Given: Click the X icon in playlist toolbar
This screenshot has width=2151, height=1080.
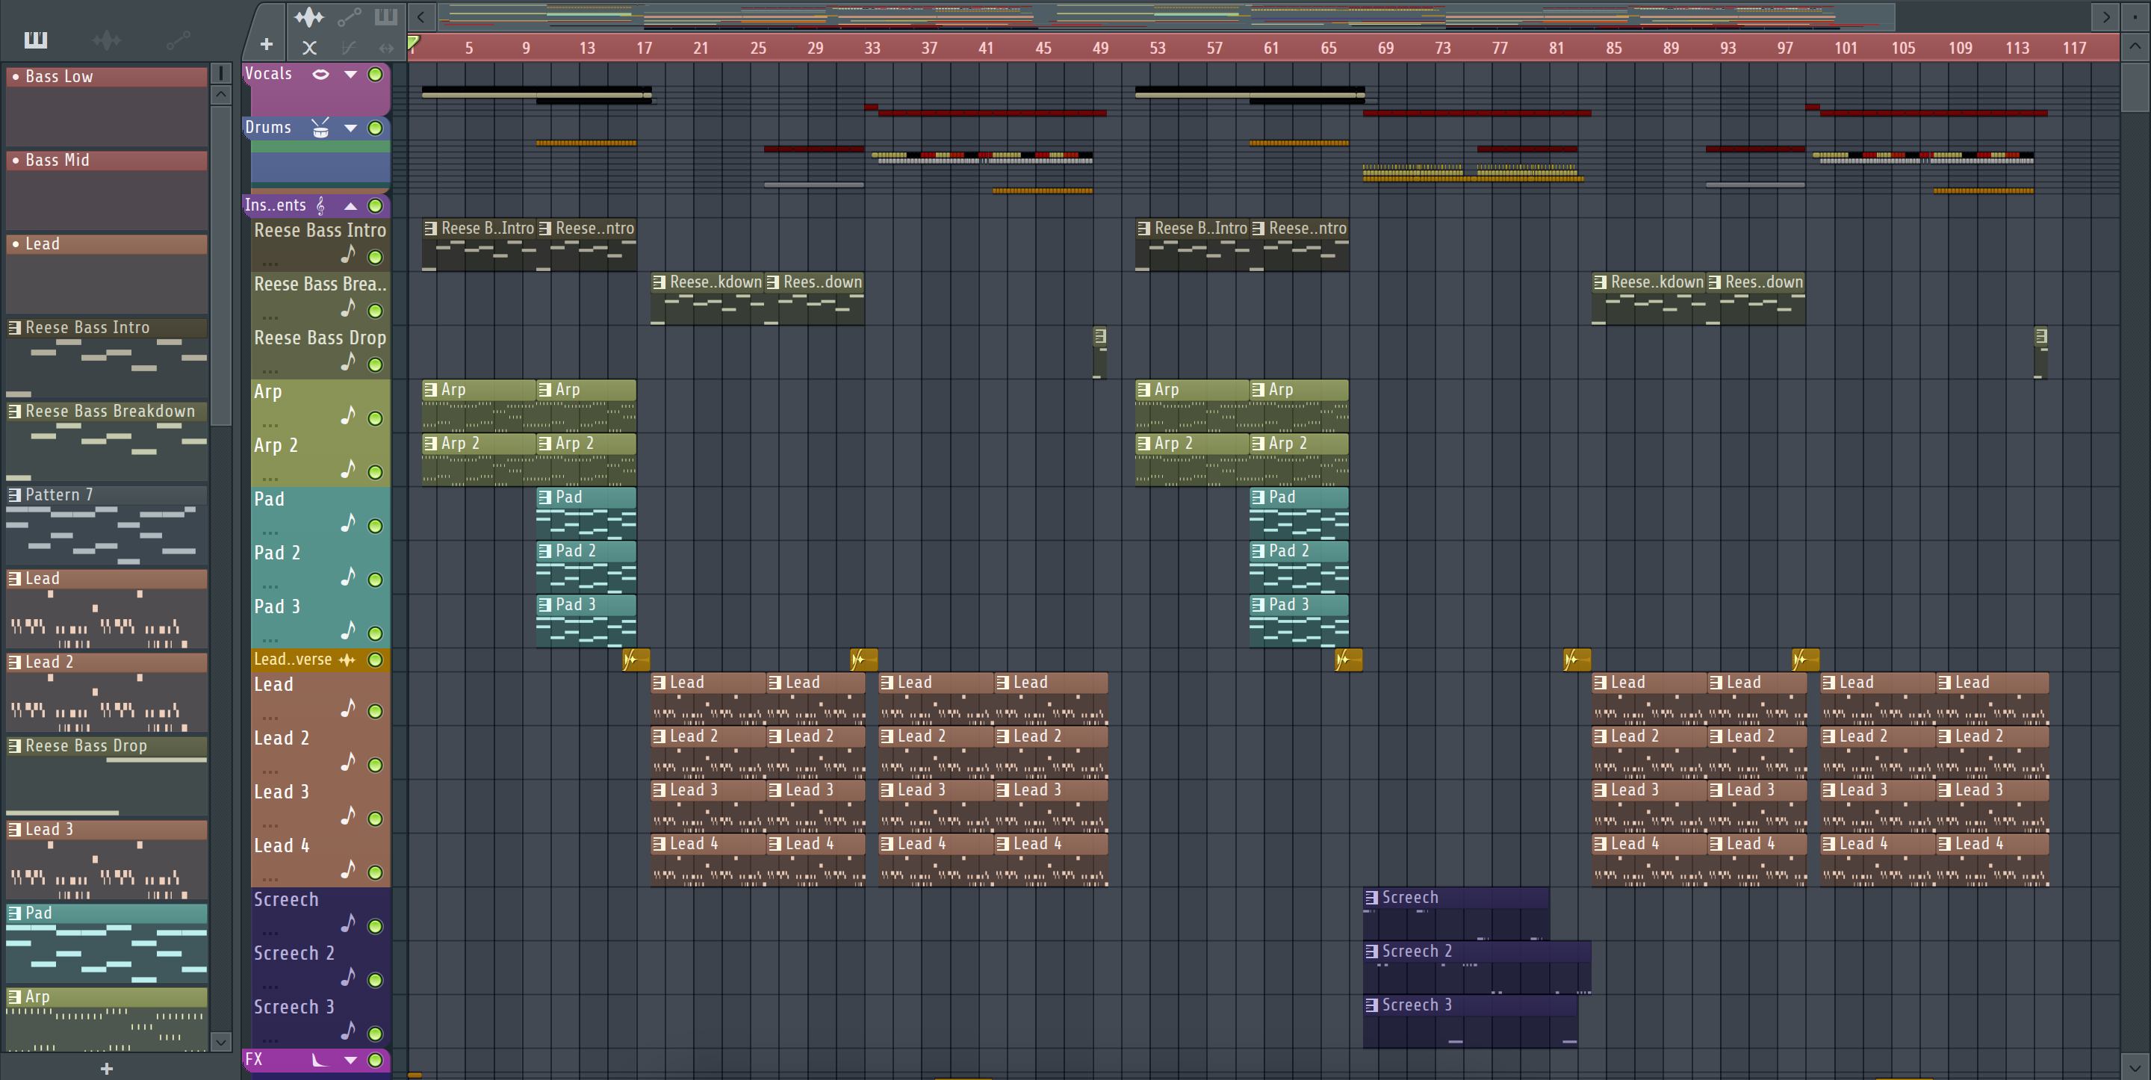Looking at the screenshot, I should [309, 48].
